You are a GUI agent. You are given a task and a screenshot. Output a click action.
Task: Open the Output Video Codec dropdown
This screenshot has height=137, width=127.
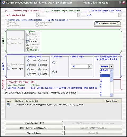79,15
